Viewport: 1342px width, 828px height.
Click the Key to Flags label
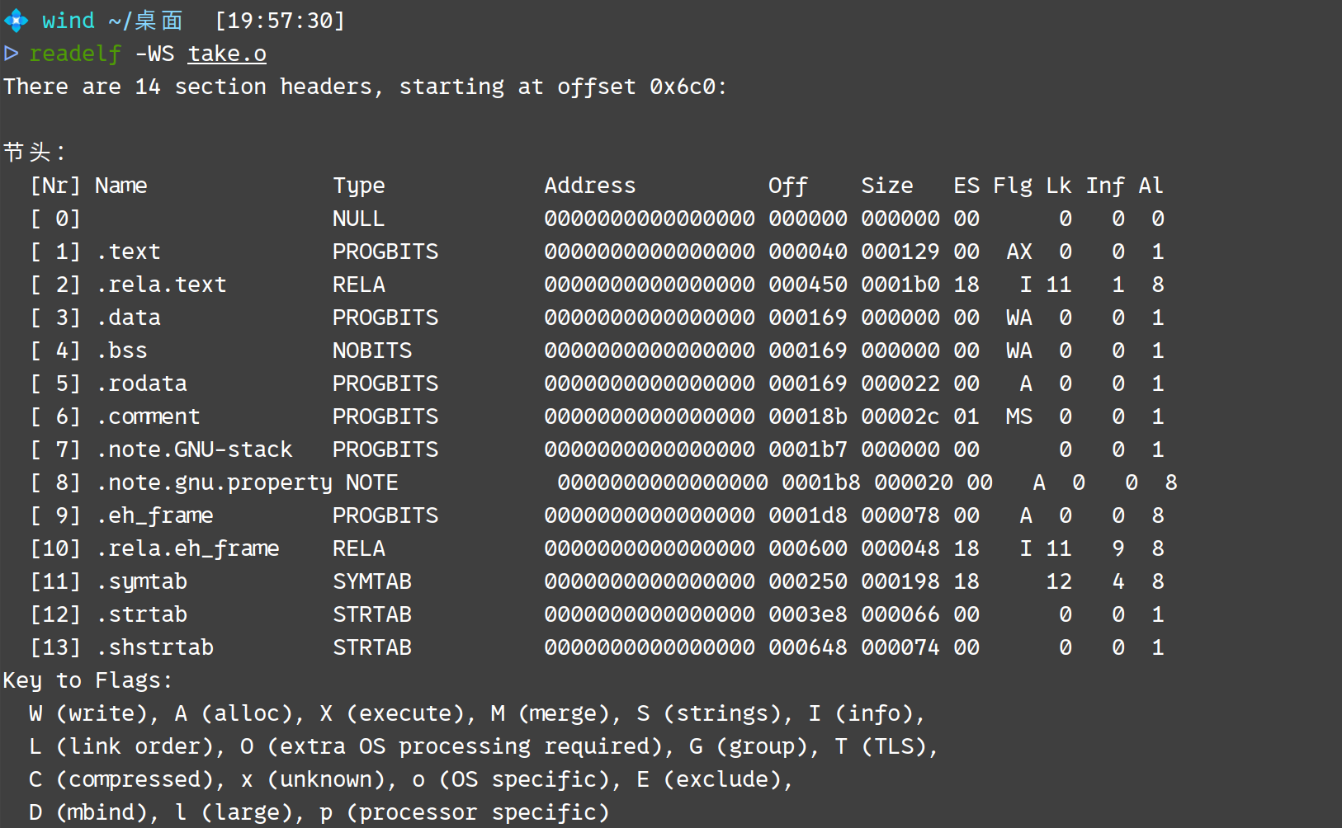87,680
